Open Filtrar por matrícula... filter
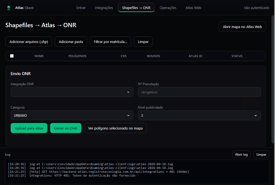Image resolution: width=275 pixels, height=185 pixels. (x=110, y=42)
